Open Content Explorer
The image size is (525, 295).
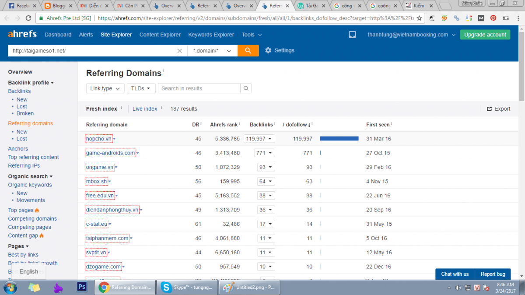coord(160,35)
